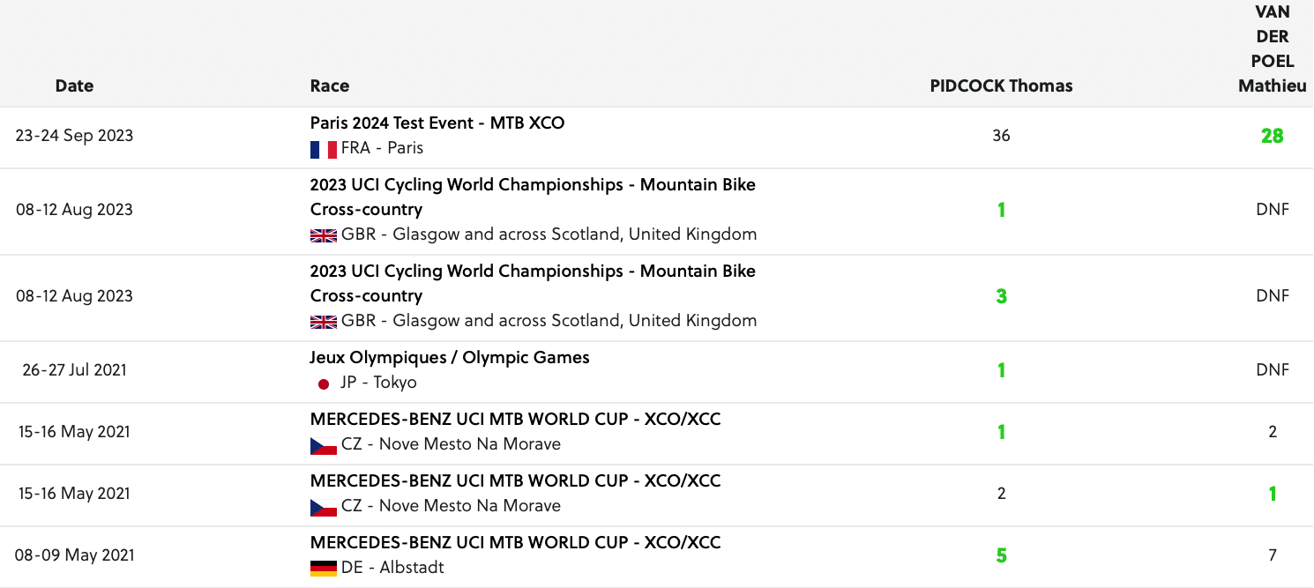This screenshot has width=1314, height=588.
Task: Click the UK flag in the row where Pidcock placed 1
Action: pyautogui.click(x=324, y=235)
